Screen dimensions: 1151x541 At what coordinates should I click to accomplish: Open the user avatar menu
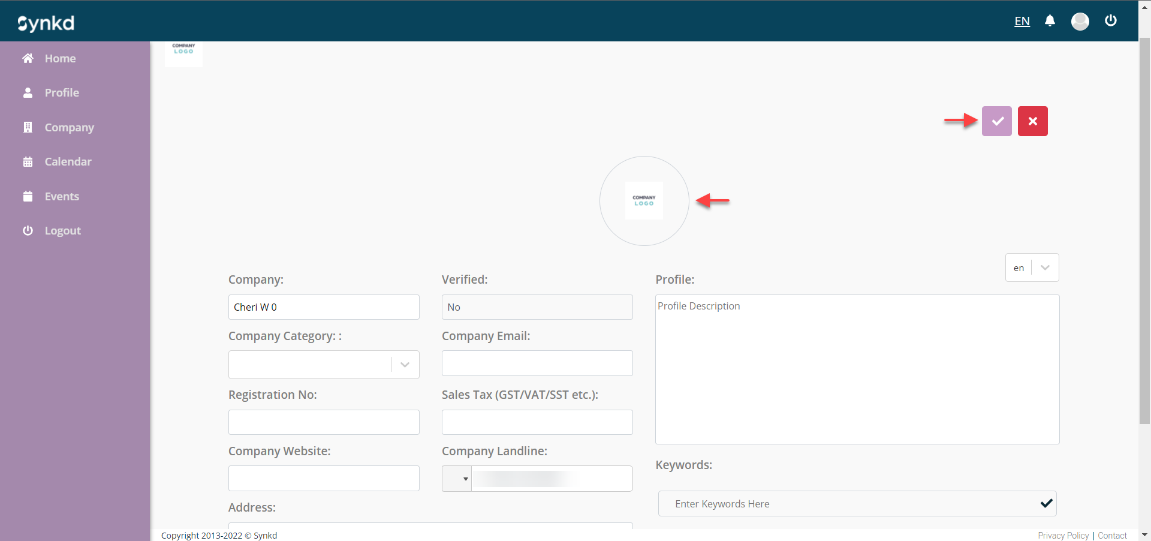click(1080, 22)
